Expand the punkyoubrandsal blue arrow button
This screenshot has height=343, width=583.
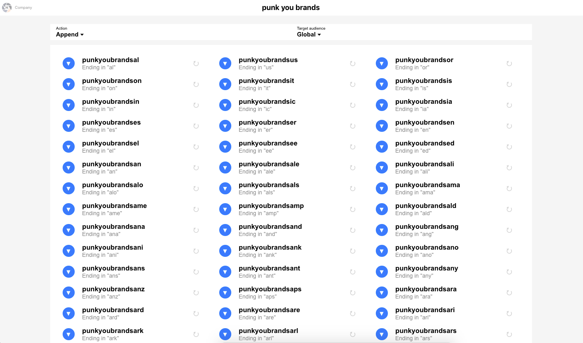pyautogui.click(x=69, y=63)
